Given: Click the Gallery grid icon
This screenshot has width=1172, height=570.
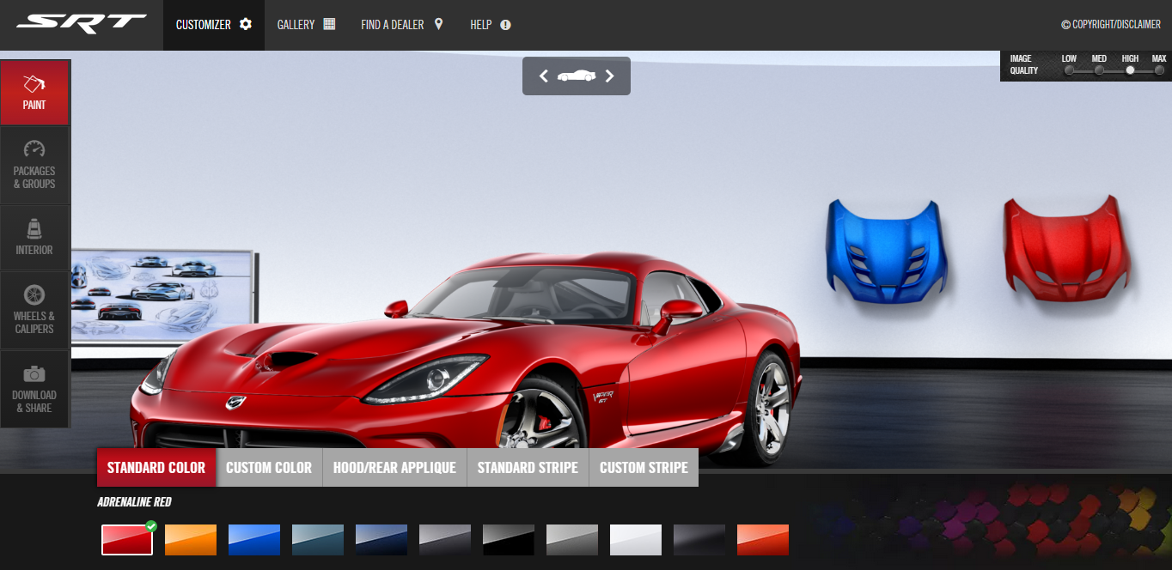Looking at the screenshot, I should point(329,24).
